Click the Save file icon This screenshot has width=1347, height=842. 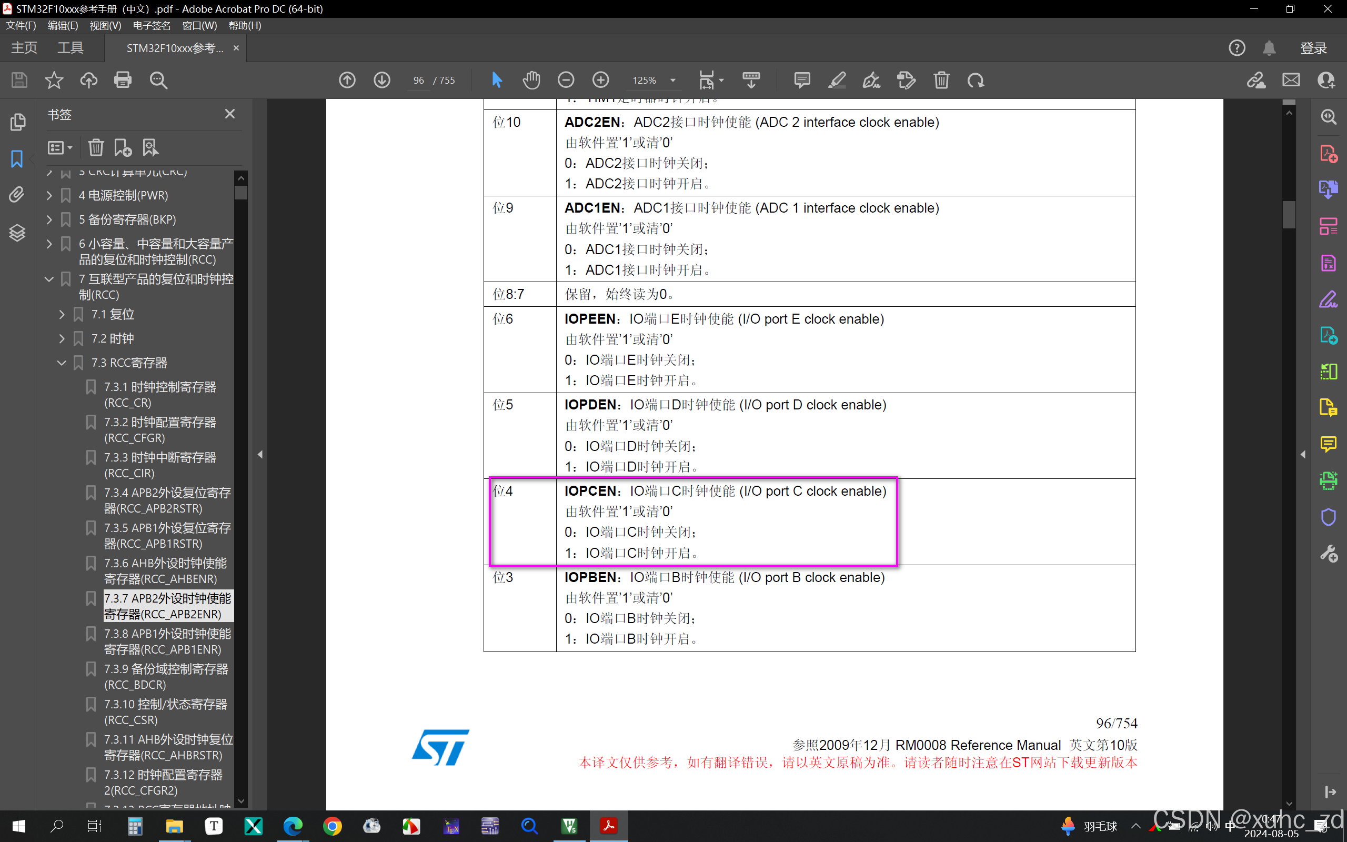pyautogui.click(x=19, y=80)
